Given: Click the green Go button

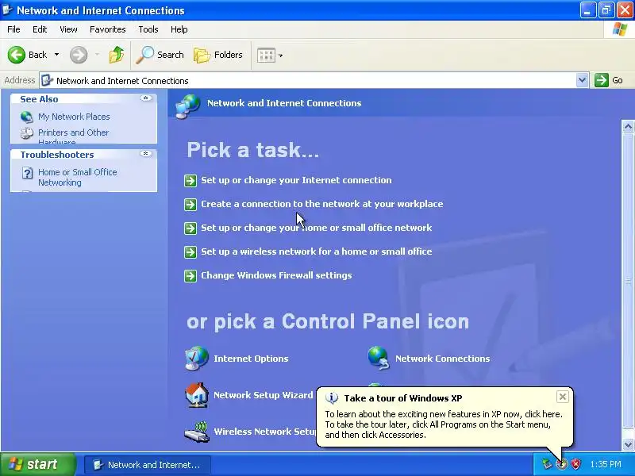Looking at the screenshot, I should tap(609, 80).
